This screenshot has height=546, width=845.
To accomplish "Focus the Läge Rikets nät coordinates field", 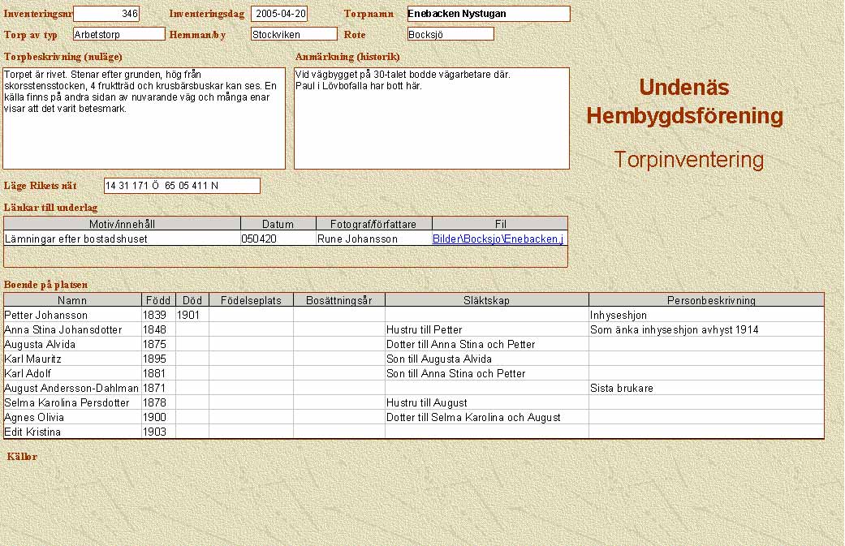I will (x=182, y=186).
